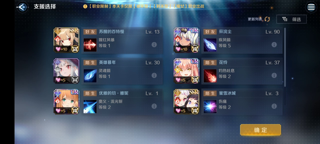Show info for 灼热吐息 skill

pos(274,75)
